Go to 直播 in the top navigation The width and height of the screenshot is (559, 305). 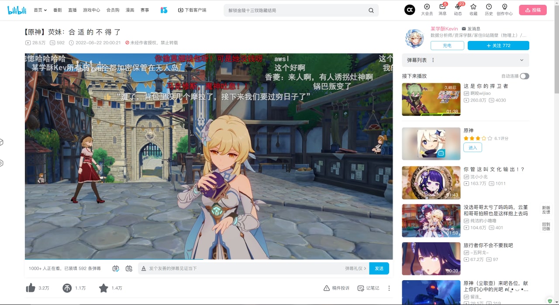click(72, 10)
